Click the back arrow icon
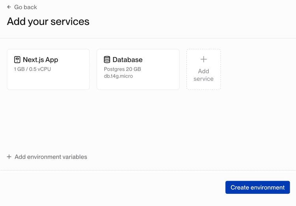 point(9,7)
